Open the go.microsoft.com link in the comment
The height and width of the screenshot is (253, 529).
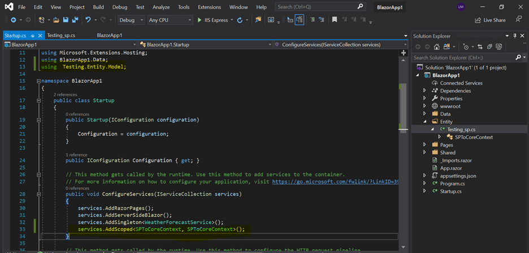pyautogui.click(x=335, y=182)
